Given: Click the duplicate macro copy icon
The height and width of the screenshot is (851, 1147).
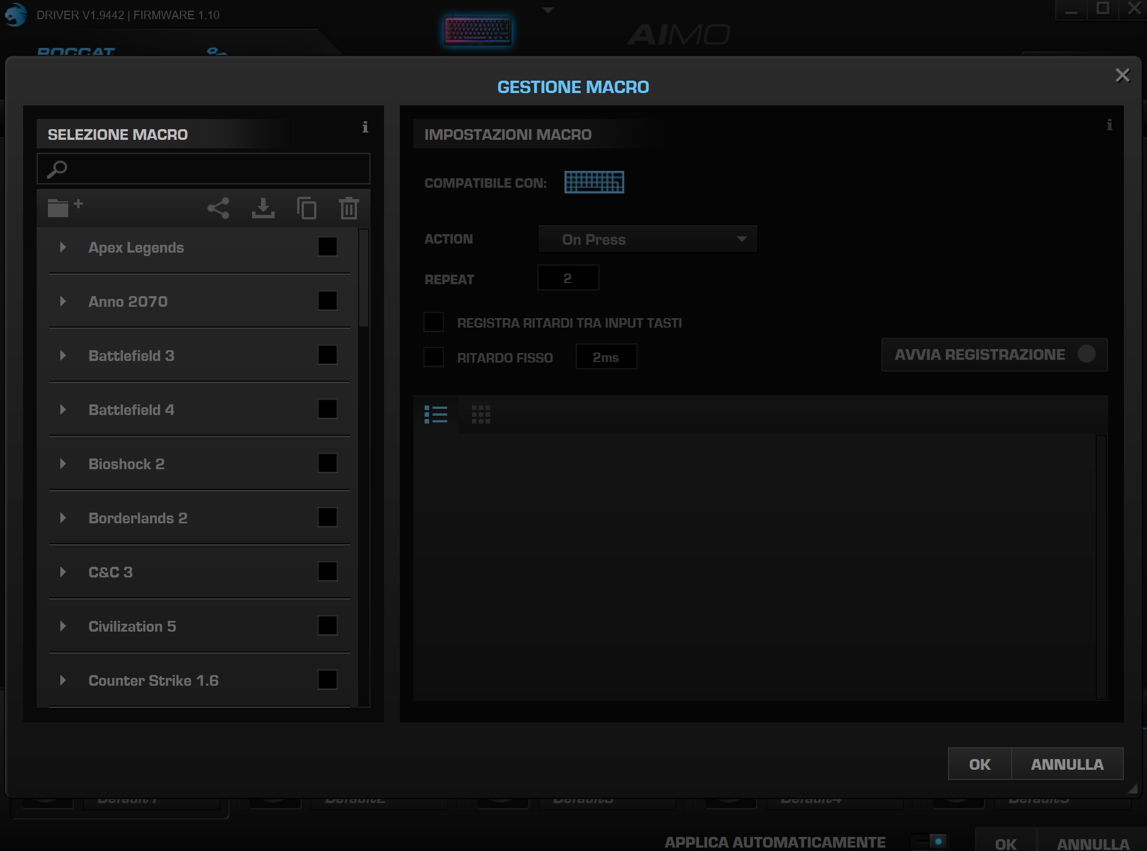Looking at the screenshot, I should (x=307, y=208).
